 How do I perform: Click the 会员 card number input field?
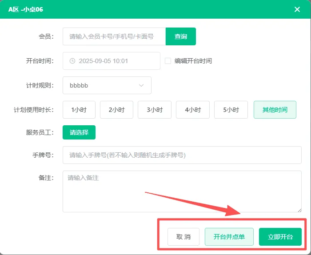(114, 36)
